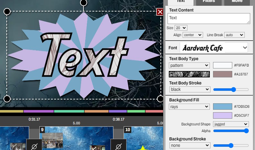The height and width of the screenshot is (150, 255).
Task: Click the transition icon before clip 9
Action: coord(34,146)
